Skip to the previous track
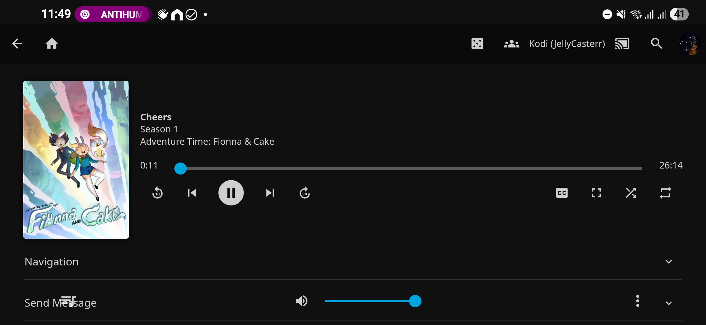 click(192, 193)
